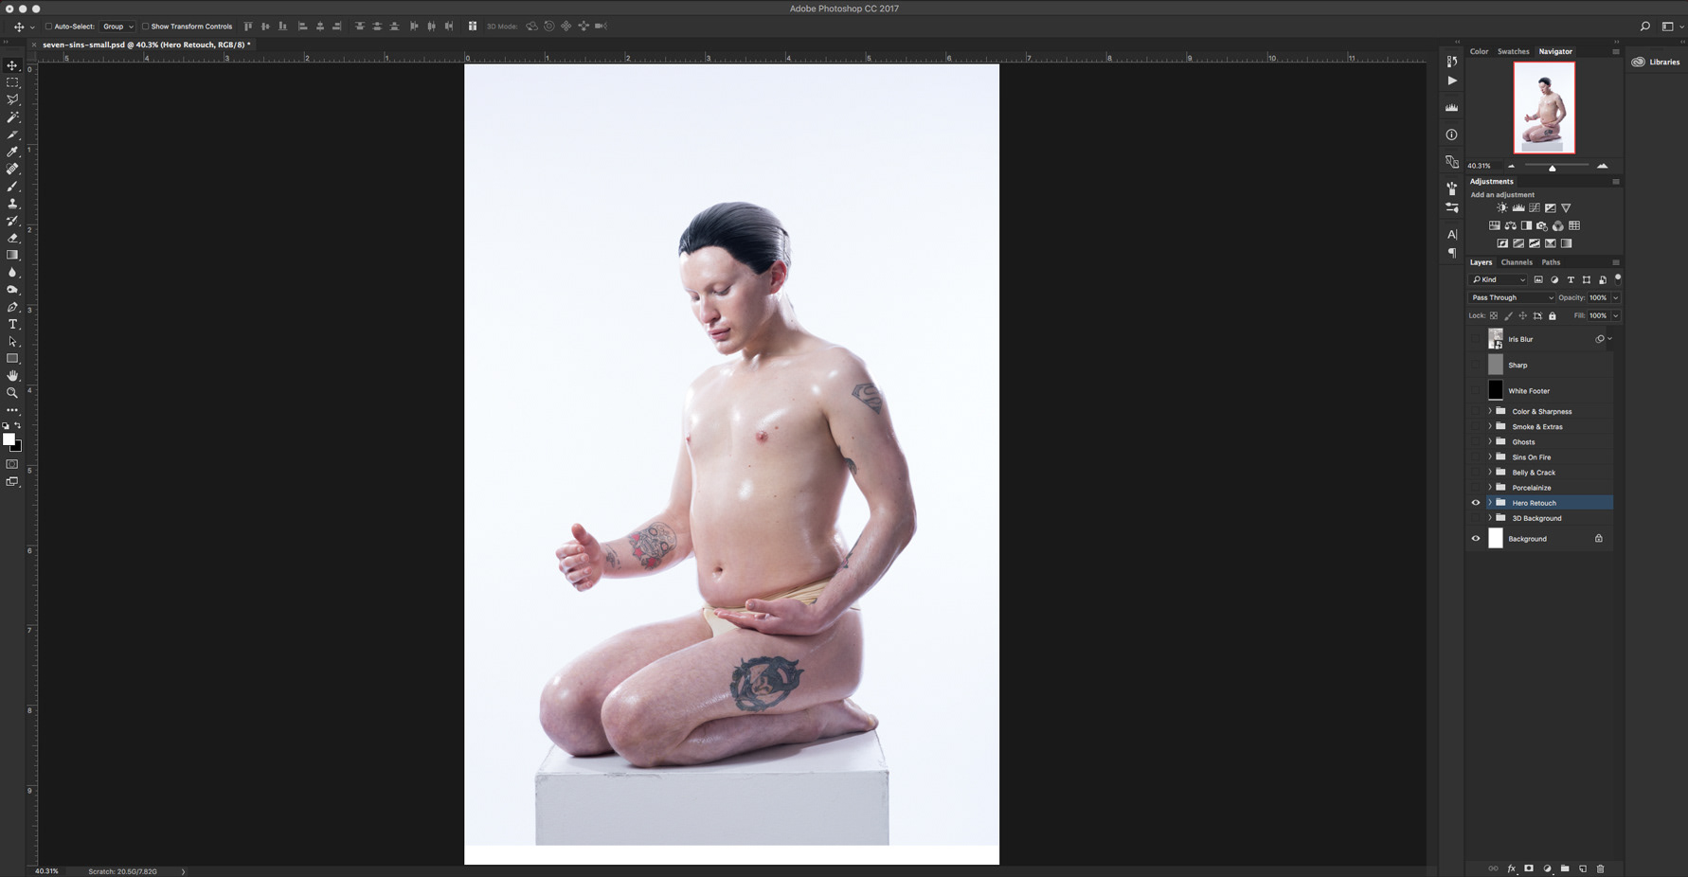Expand the Belly & Crack group
The height and width of the screenshot is (877, 1688).
point(1489,473)
